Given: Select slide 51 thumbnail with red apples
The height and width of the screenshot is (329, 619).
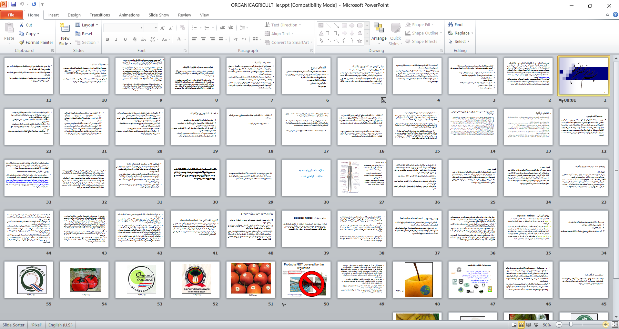Looking at the screenshot, I should [251, 280].
